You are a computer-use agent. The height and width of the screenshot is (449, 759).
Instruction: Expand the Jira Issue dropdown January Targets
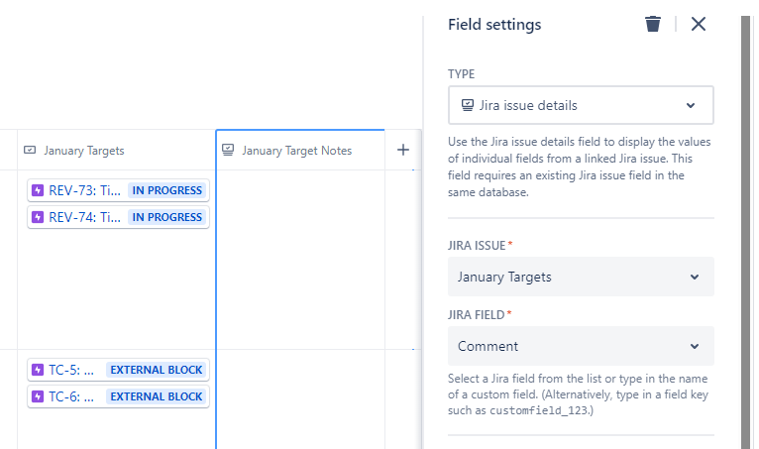pos(581,277)
